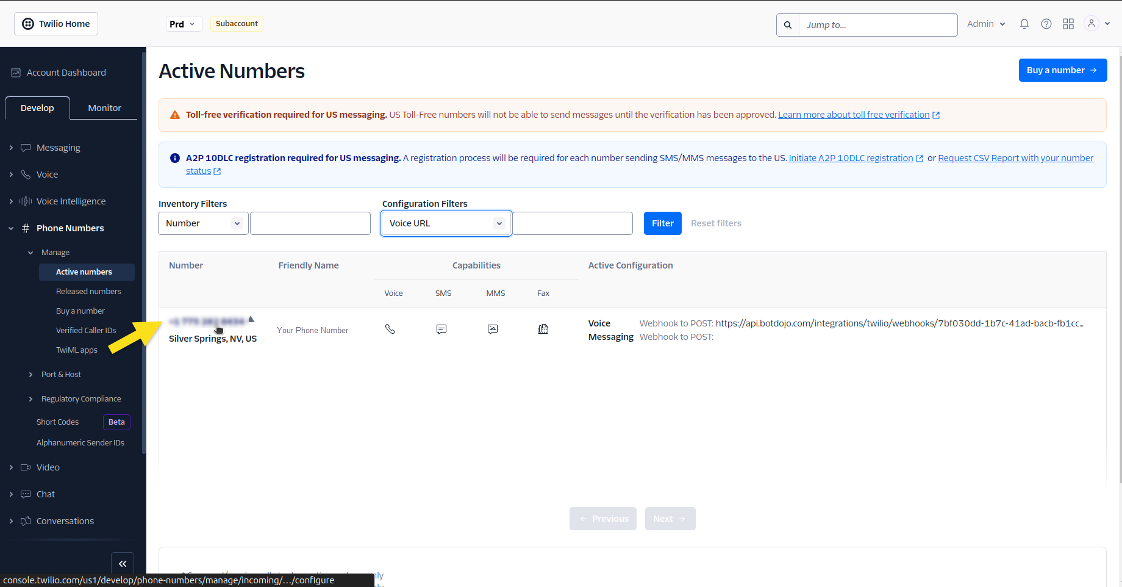Image resolution: width=1122 pixels, height=587 pixels.
Task: Click the Number column header
Action: pyautogui.click(x=186, y=265)
